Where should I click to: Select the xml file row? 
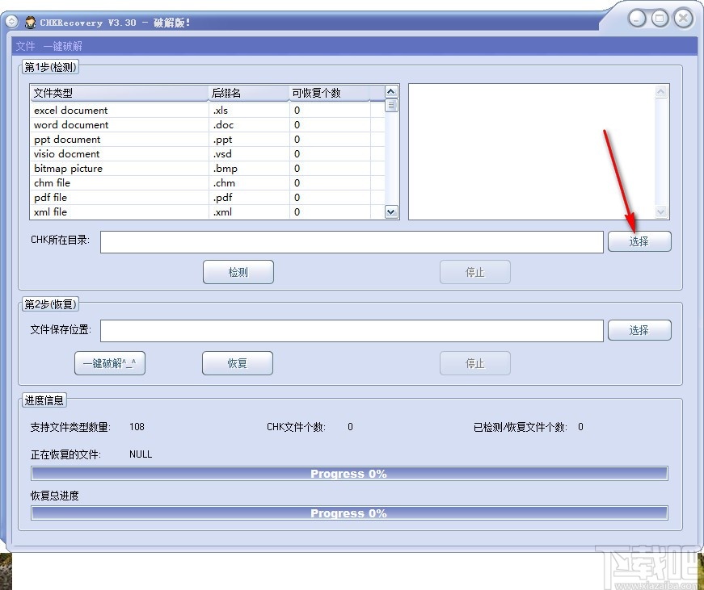(x=208, y=212)
